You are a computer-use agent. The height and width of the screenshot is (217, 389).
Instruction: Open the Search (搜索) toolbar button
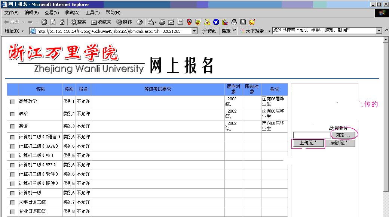click(x=79, y=22)
